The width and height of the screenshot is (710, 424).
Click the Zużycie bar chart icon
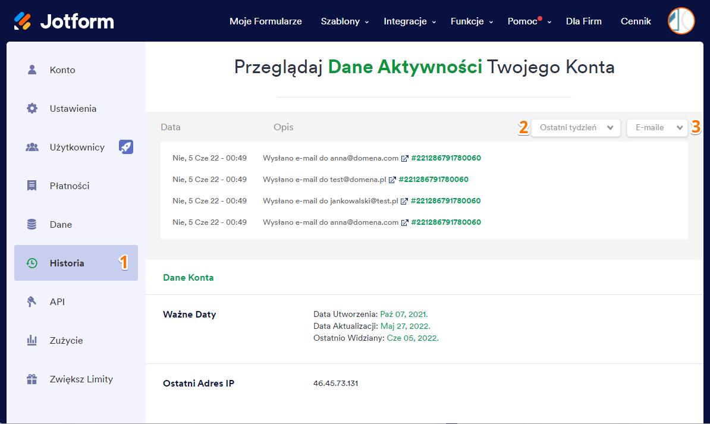click(x=31, y=340)
